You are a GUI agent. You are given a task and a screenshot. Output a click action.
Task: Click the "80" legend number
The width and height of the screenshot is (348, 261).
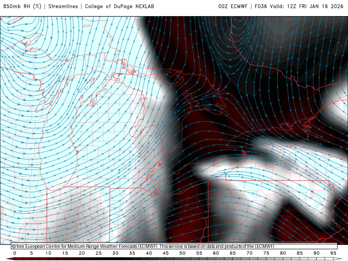coord(283,253)
